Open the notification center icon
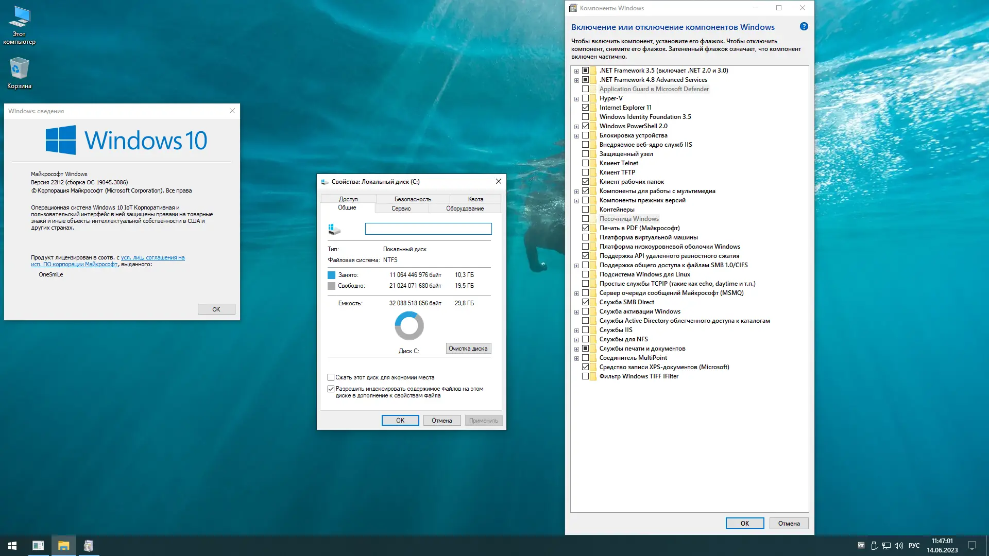This screenshot has width=989, height=556. tap(972, 546)
